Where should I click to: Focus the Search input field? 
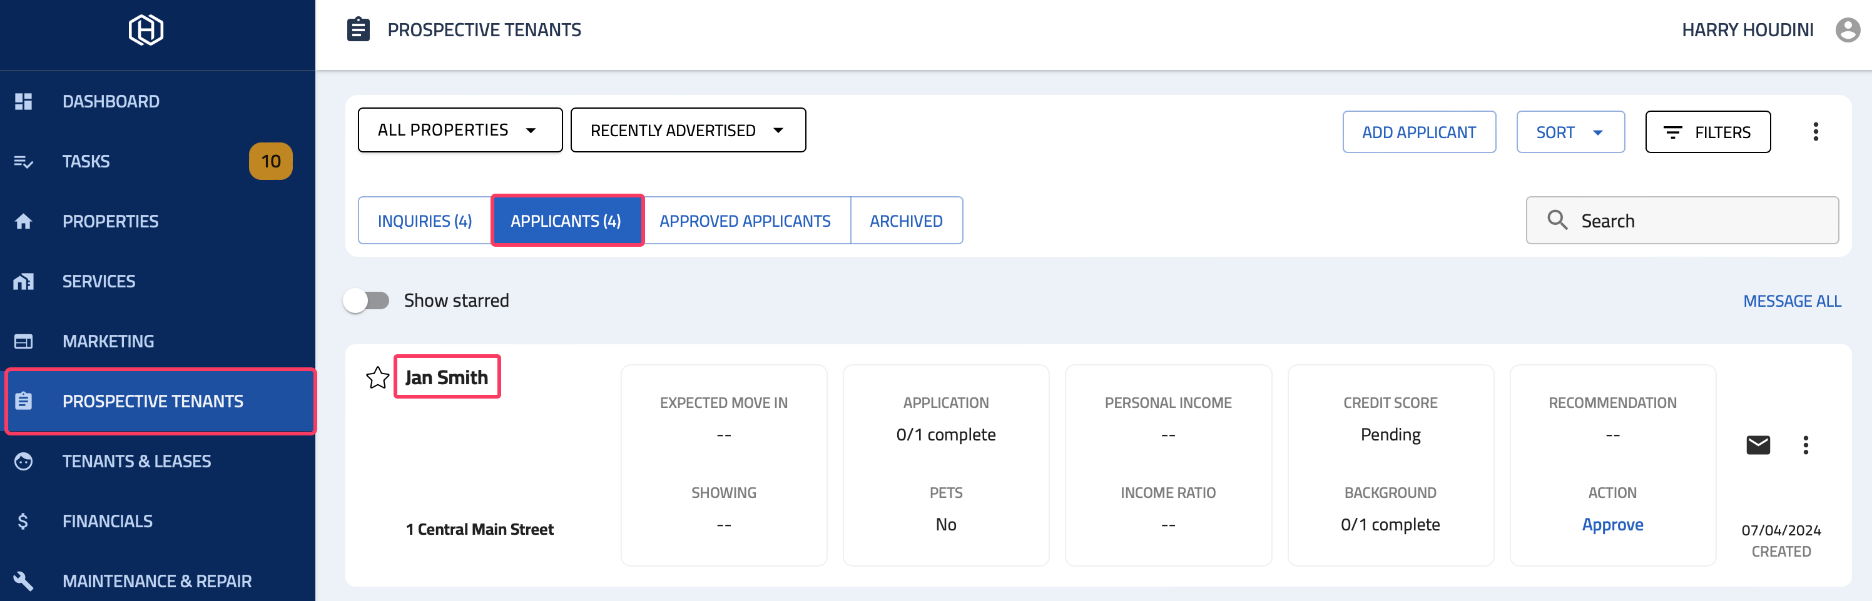[x=1682, y=221]
